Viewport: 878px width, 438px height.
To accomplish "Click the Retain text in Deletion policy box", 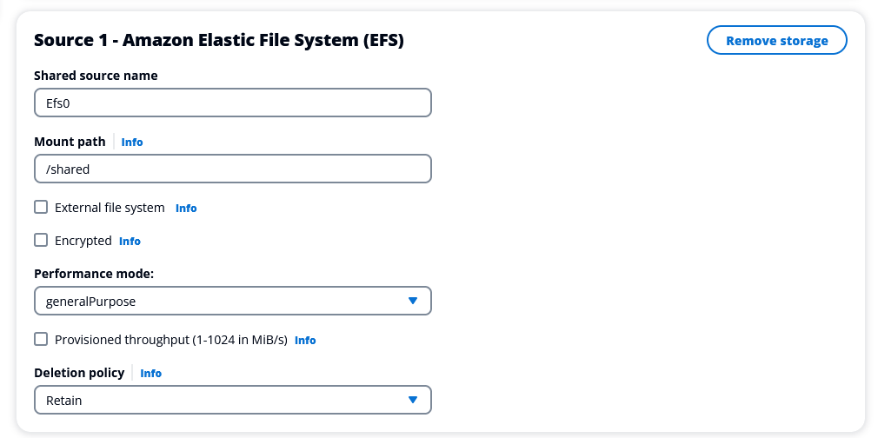I will point(64,400).
